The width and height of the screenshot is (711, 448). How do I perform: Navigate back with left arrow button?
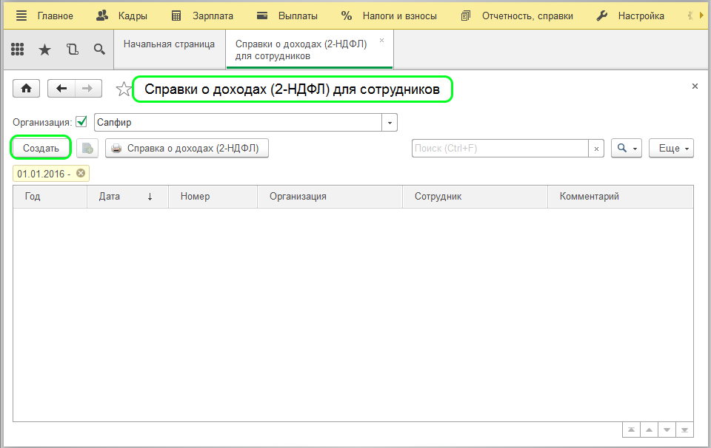(x=61, y=88)
